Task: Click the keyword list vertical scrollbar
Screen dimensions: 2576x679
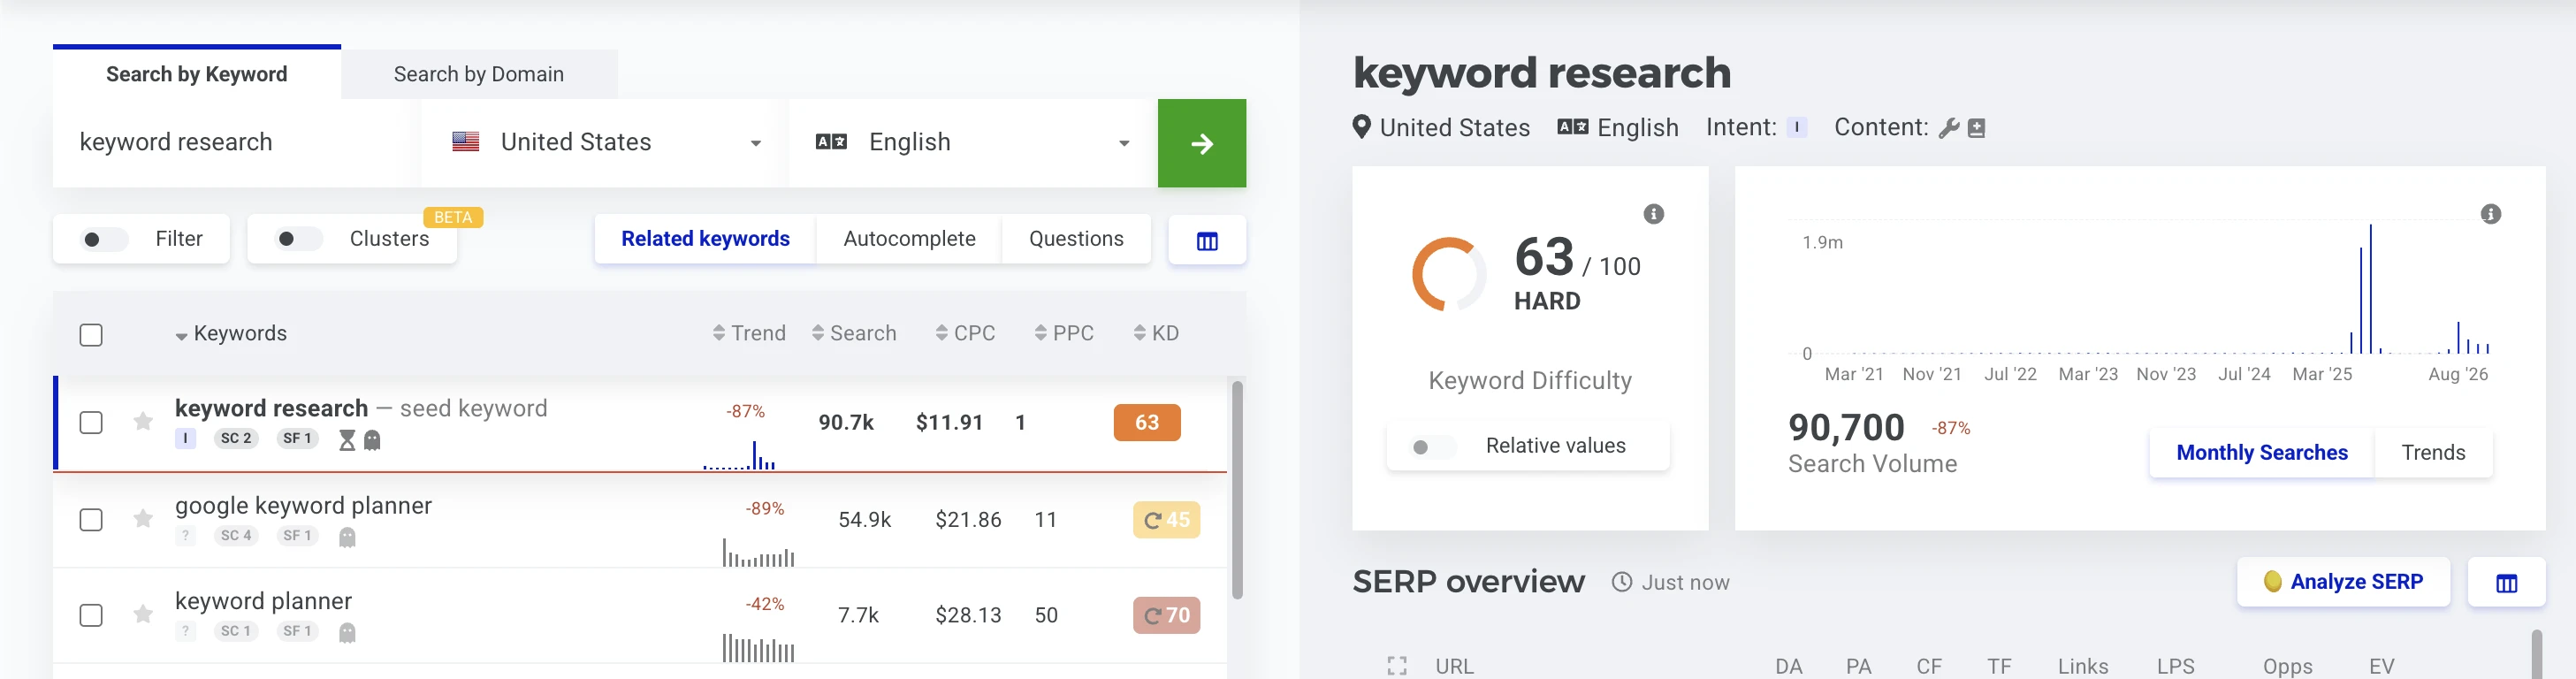Action: point(1237,490)
